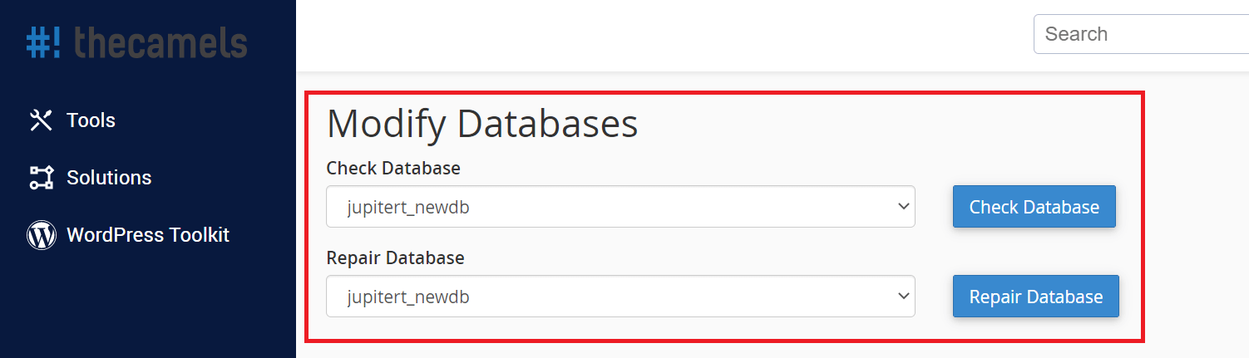Open WordPress Toolkit from the sidebar

click(x=148, y=235)
